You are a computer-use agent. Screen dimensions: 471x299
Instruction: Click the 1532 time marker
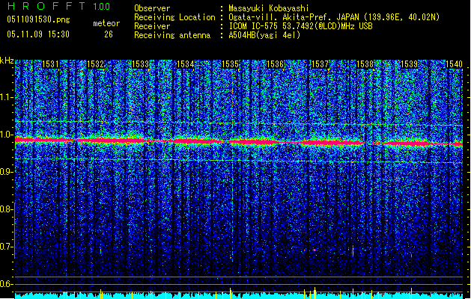tap(95, 64)
